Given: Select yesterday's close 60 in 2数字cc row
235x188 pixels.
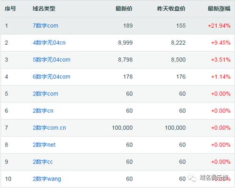Looking at the screenshot, I should click(x=182, y=162).
